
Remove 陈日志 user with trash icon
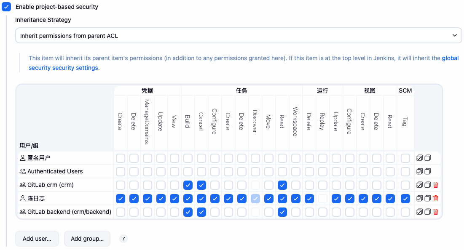pos(436,199)
